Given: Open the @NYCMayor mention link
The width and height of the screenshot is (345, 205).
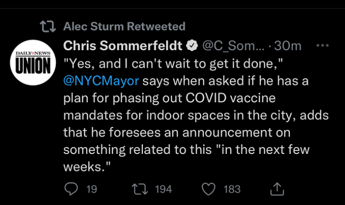Looking at the screenshot, I should click(x=102, y=80).
